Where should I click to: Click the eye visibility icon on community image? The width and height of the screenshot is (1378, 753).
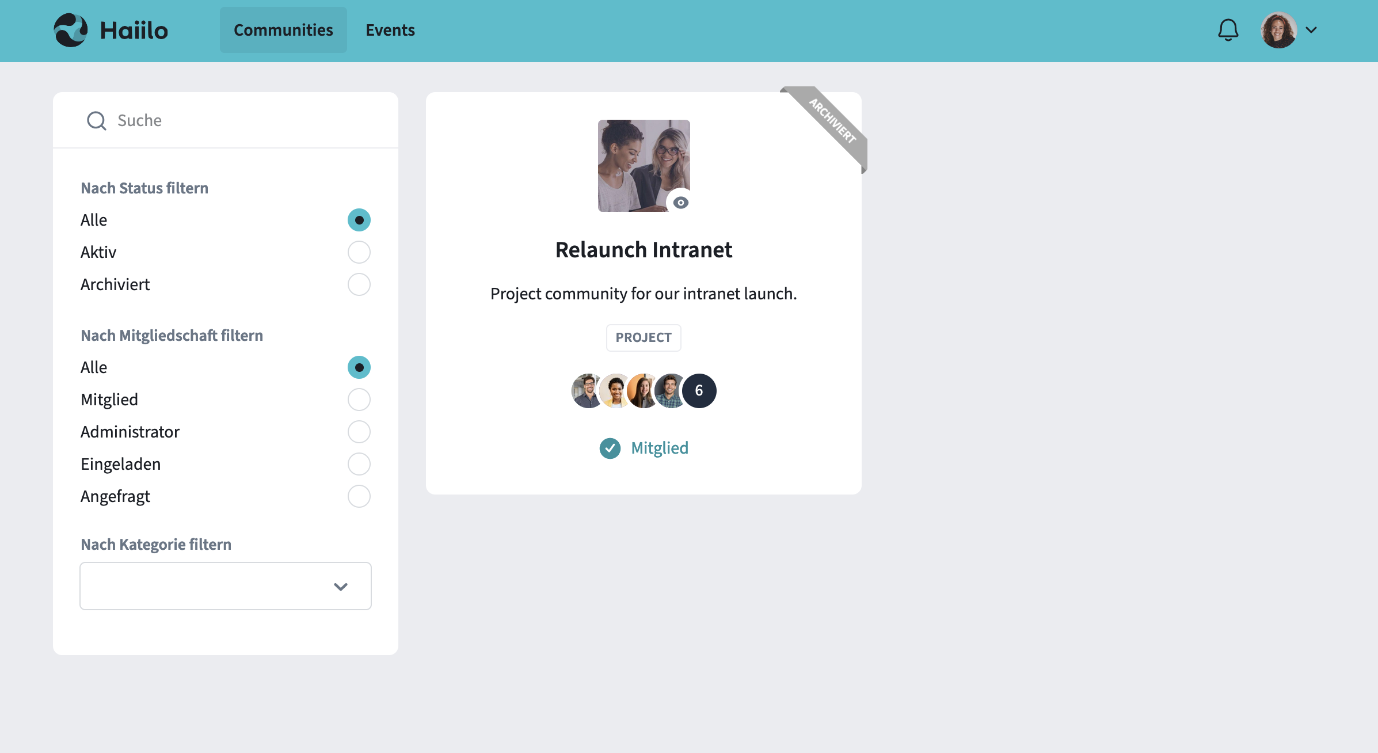click(680, 203)
